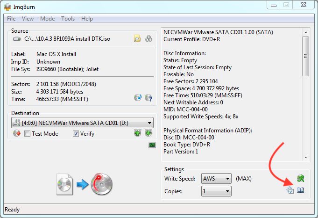Click 'MID: MCC-004-00' line
This screenshot has height=218, width=318.
(185, 109)
